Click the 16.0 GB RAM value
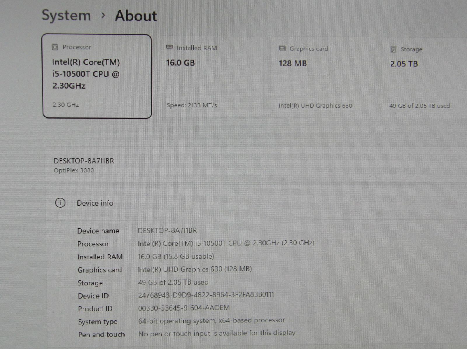 [x=180, y=63]
